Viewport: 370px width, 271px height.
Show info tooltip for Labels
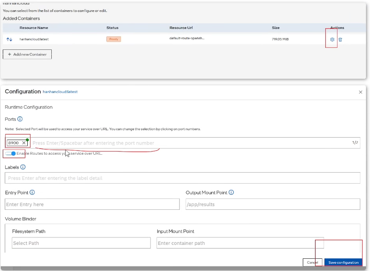[23, 167]
